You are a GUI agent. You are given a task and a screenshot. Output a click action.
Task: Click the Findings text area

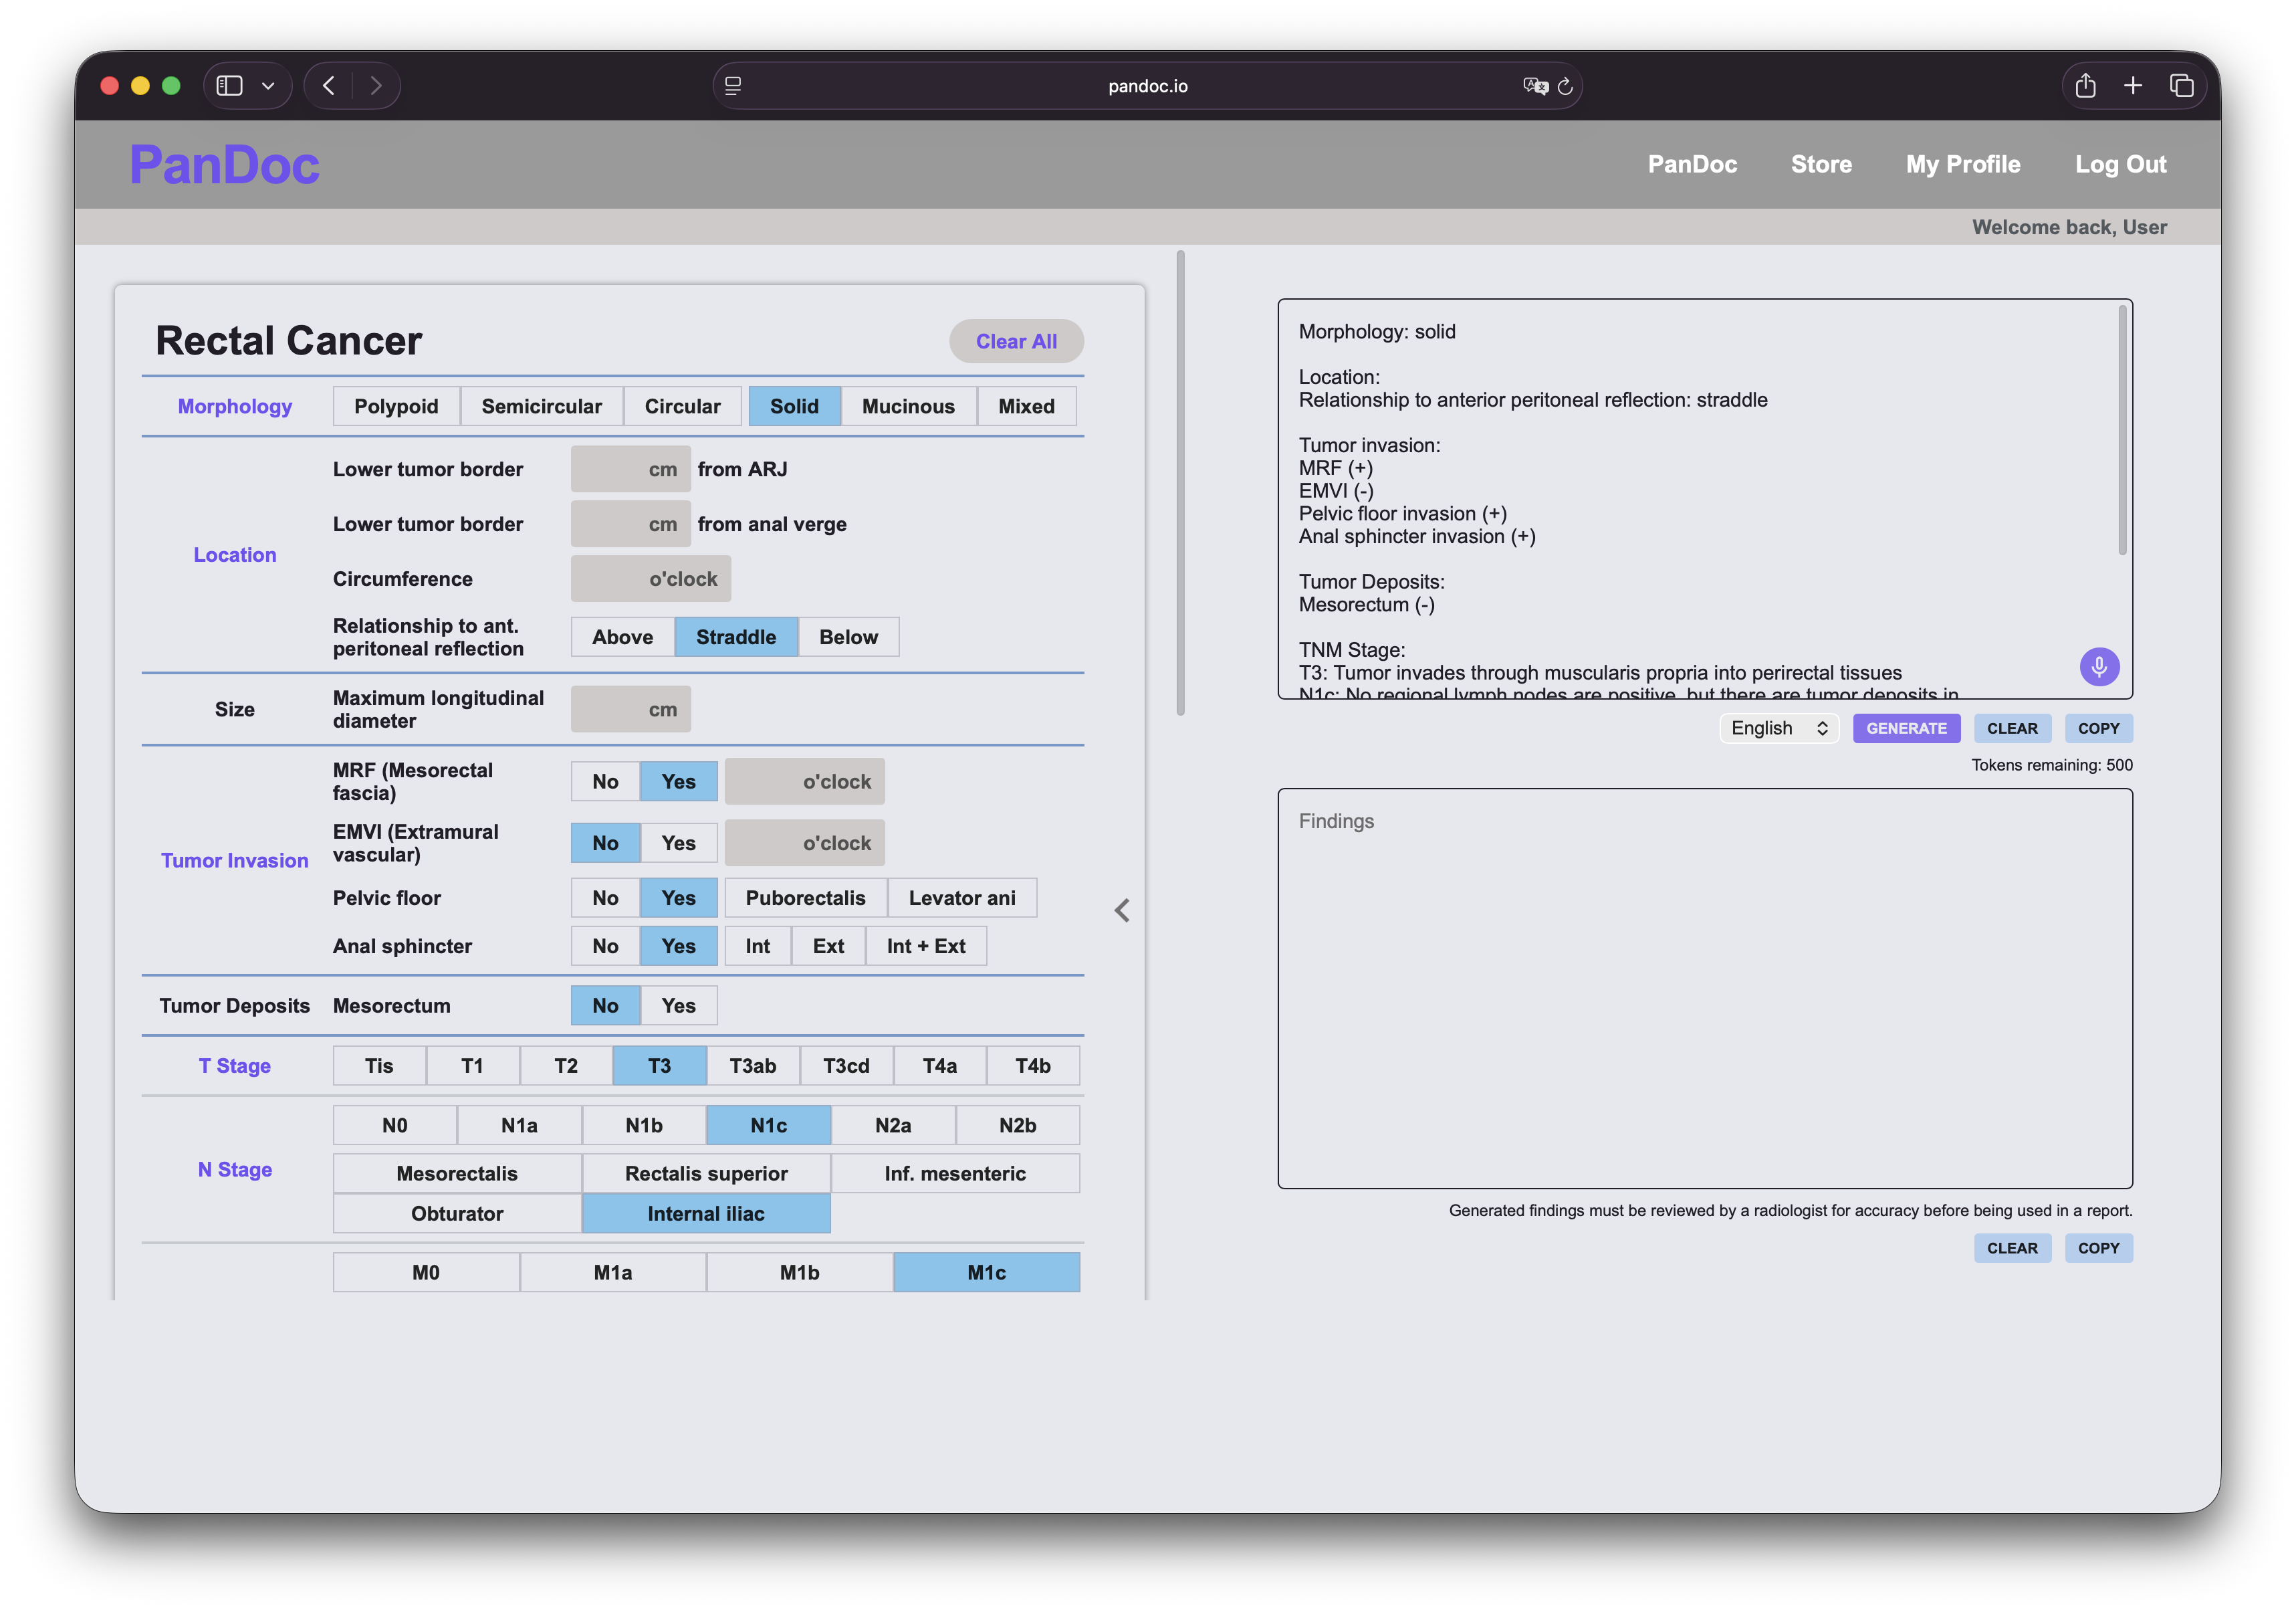point(1704,988)
